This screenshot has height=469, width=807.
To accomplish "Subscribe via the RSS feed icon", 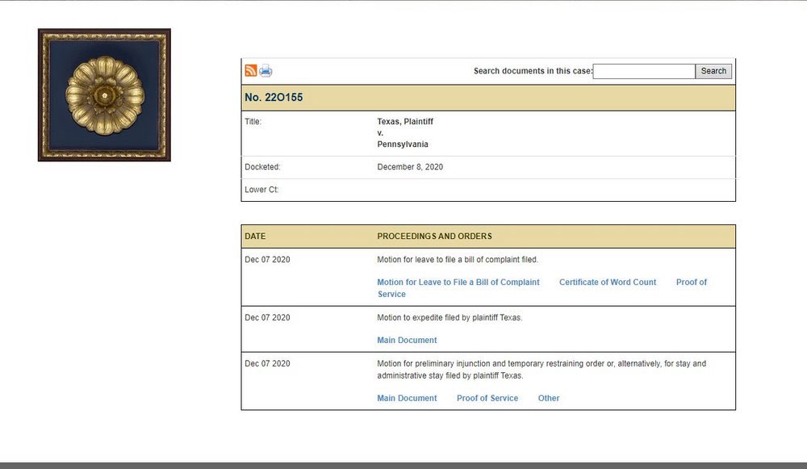I will (250, 70).
